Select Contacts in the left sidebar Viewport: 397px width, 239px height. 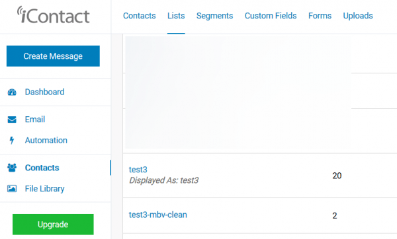[x=42, y=168]
